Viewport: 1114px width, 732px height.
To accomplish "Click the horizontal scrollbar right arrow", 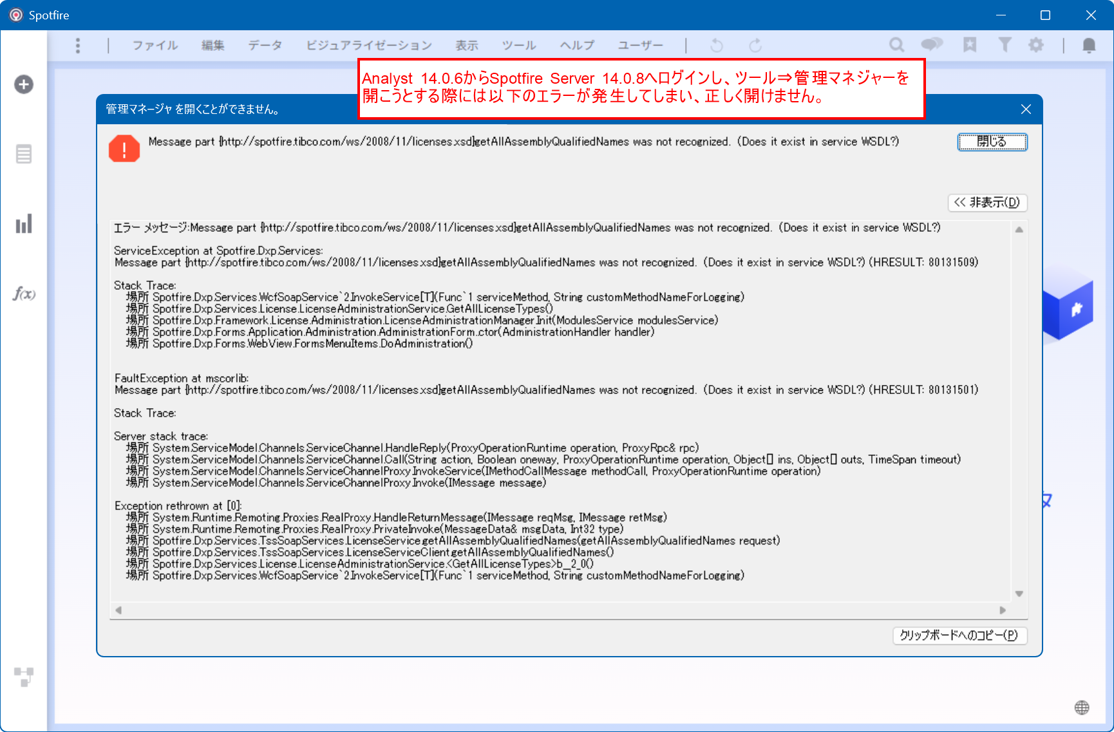I will click(x=1003, y=610).
